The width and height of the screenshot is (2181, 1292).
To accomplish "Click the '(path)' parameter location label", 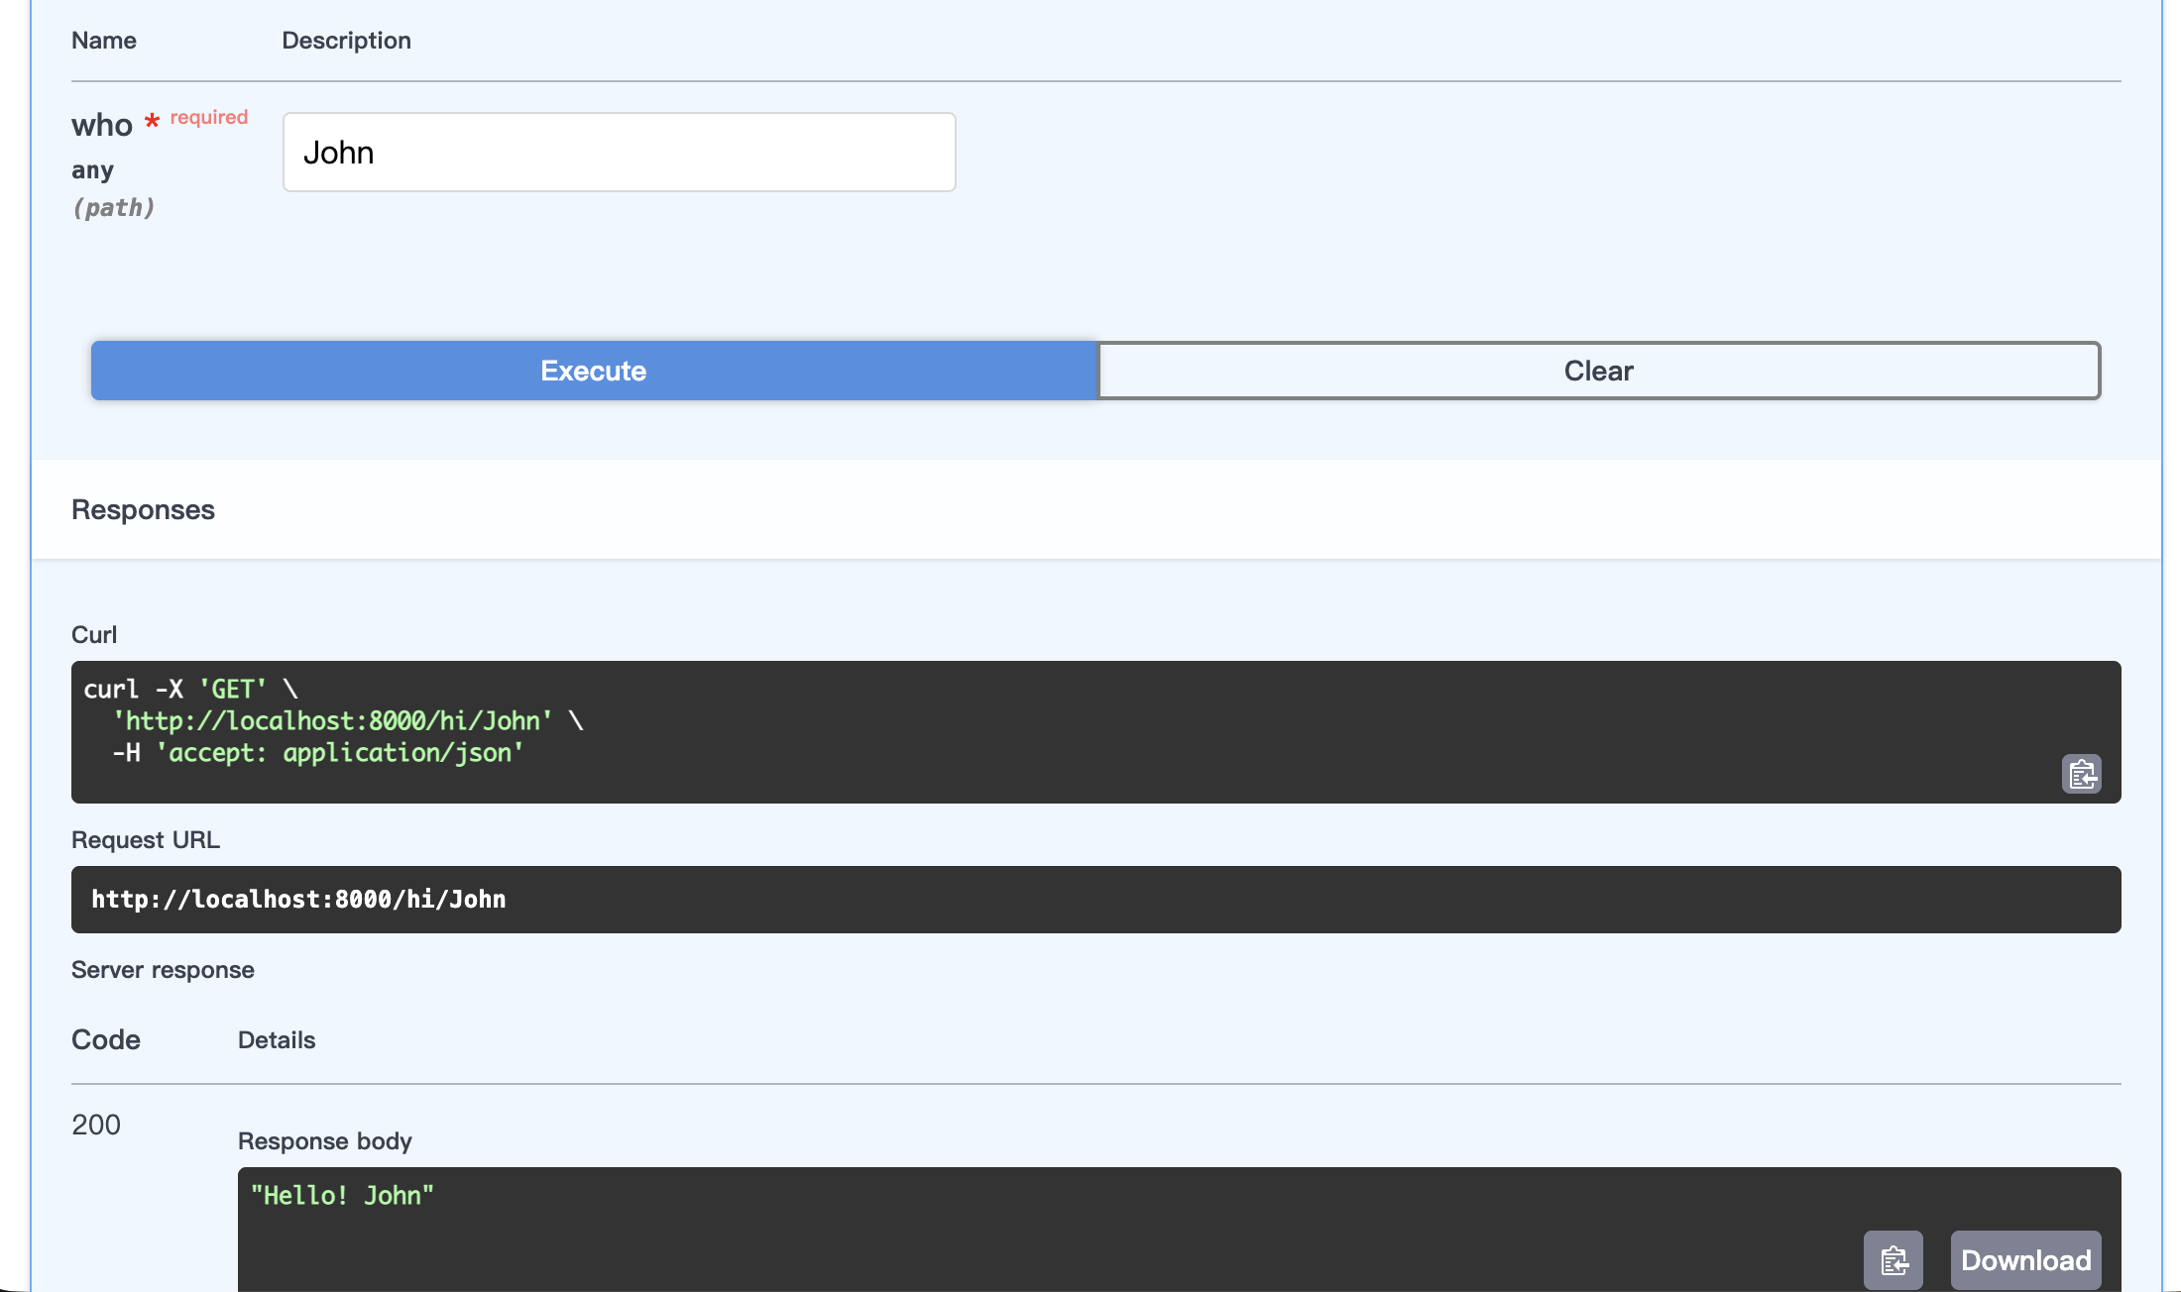I will (x=113, y=207).
